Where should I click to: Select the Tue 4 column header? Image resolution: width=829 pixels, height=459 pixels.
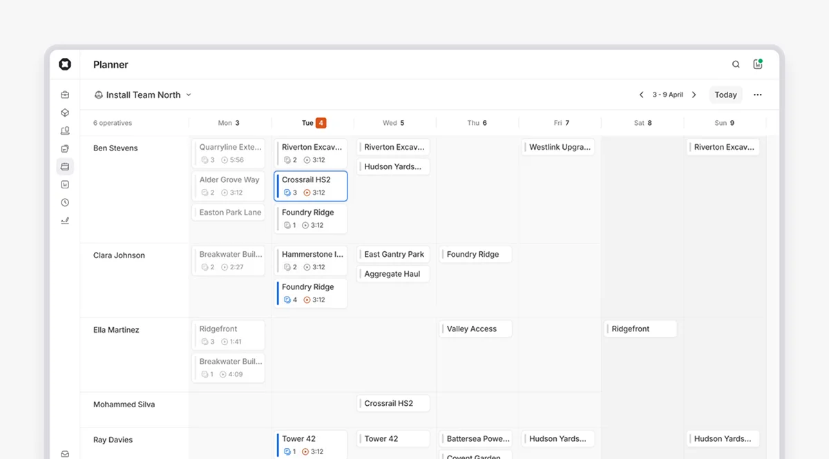coord(314,123)
